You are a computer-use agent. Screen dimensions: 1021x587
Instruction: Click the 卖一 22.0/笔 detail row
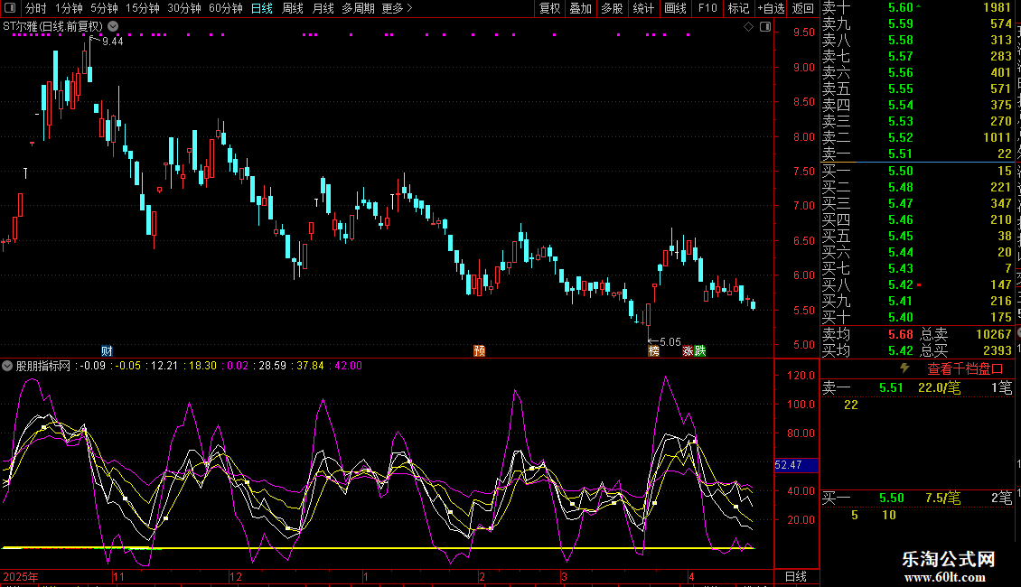click(x=917, y=387)
